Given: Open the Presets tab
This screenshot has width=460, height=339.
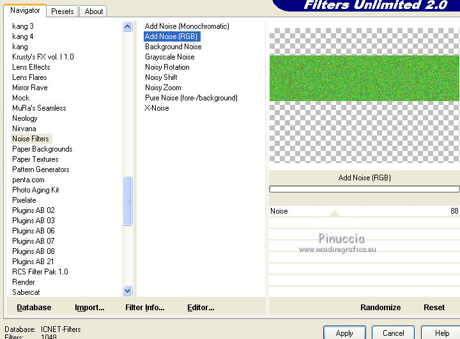Looking at the screenshot, I should coord(62,12).
